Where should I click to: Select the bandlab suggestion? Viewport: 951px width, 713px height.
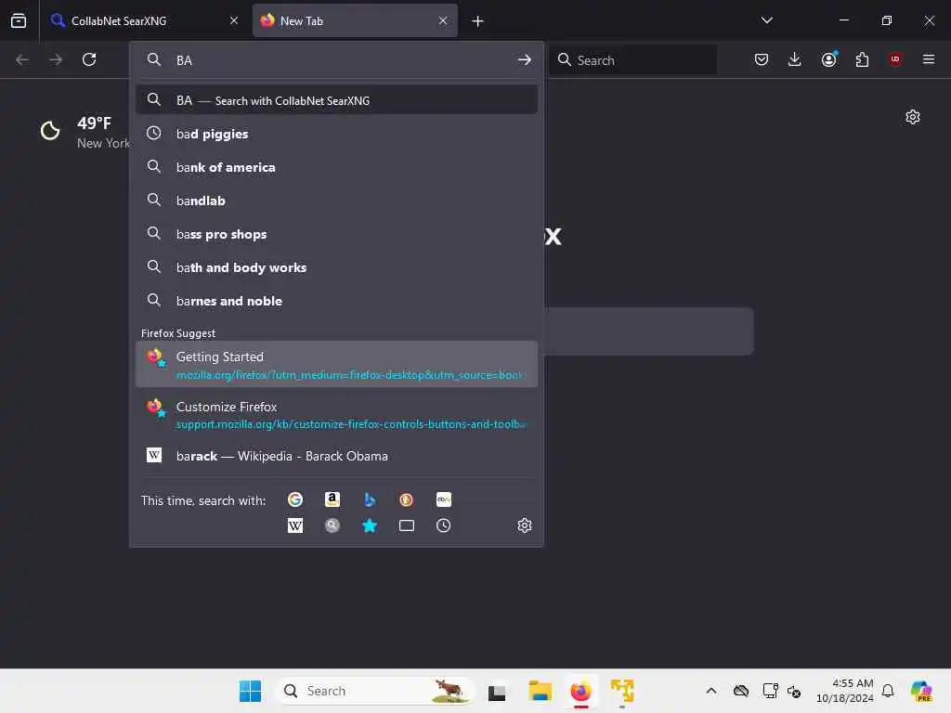pyautogui.click(x=336, y=201)
